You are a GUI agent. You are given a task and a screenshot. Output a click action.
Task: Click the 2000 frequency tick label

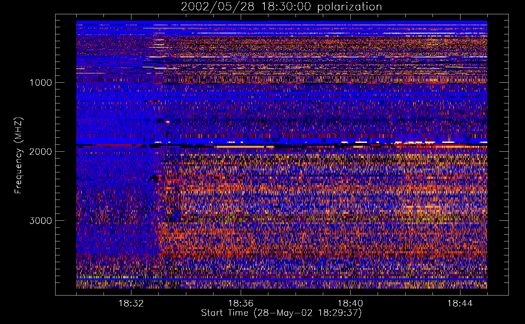coord(41,152)
